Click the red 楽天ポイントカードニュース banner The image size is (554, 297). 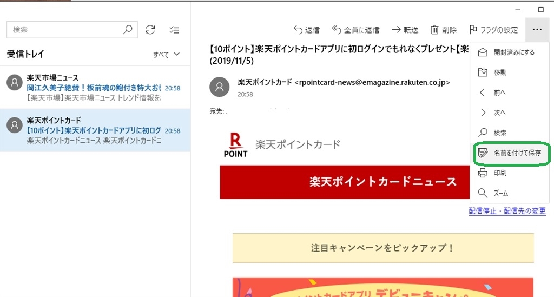point(345,182)
